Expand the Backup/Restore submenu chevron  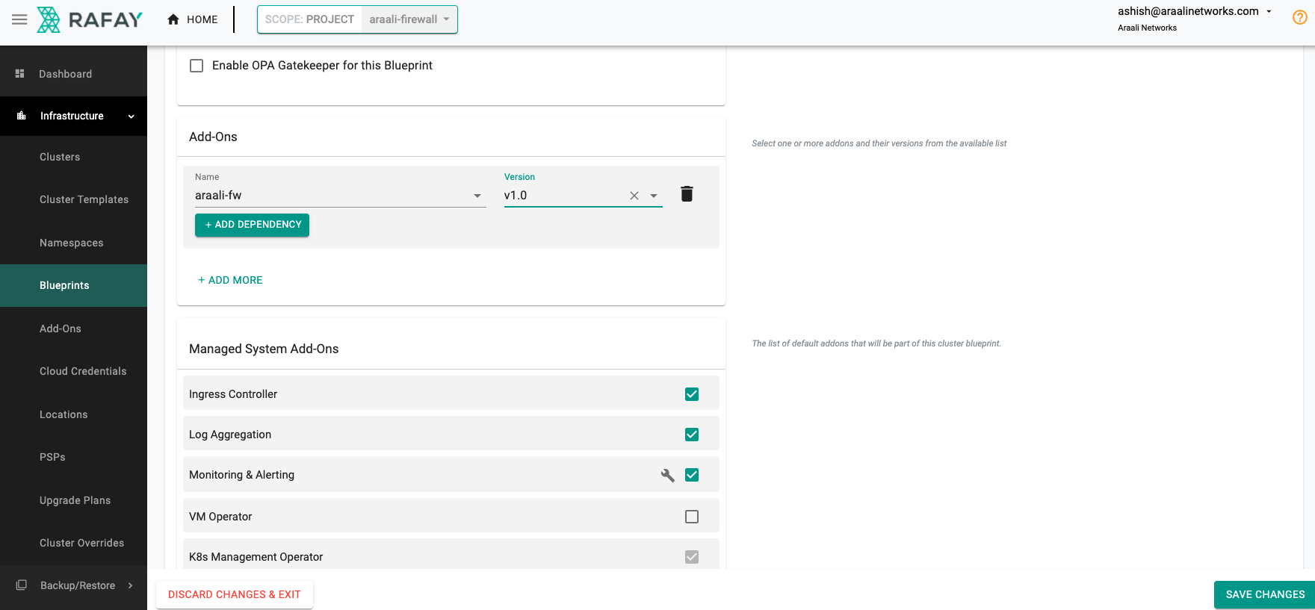(131, 585)
